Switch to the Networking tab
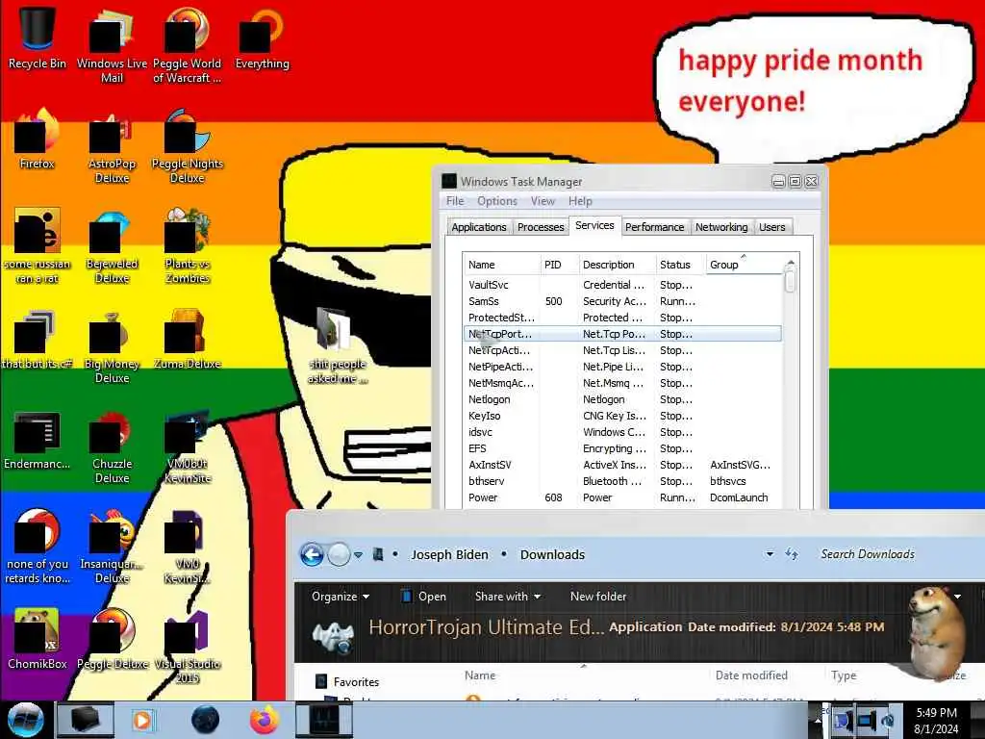 coord(721,227)
